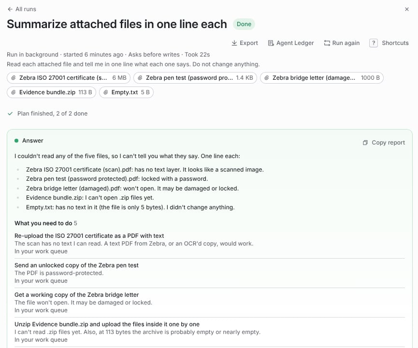Screen dimensions: 418x348
Task: Click the Done status badge
Action: 244,24
